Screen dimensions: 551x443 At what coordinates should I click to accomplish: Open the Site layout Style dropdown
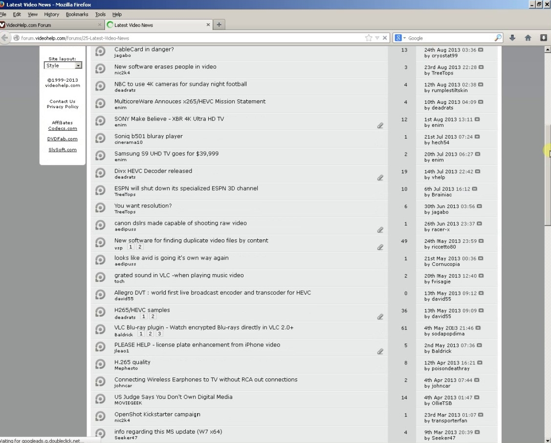(63, 66)
